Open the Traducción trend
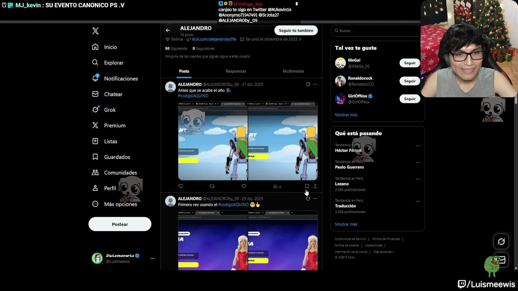This screenshot has width=518, height=291. [345, 206]
